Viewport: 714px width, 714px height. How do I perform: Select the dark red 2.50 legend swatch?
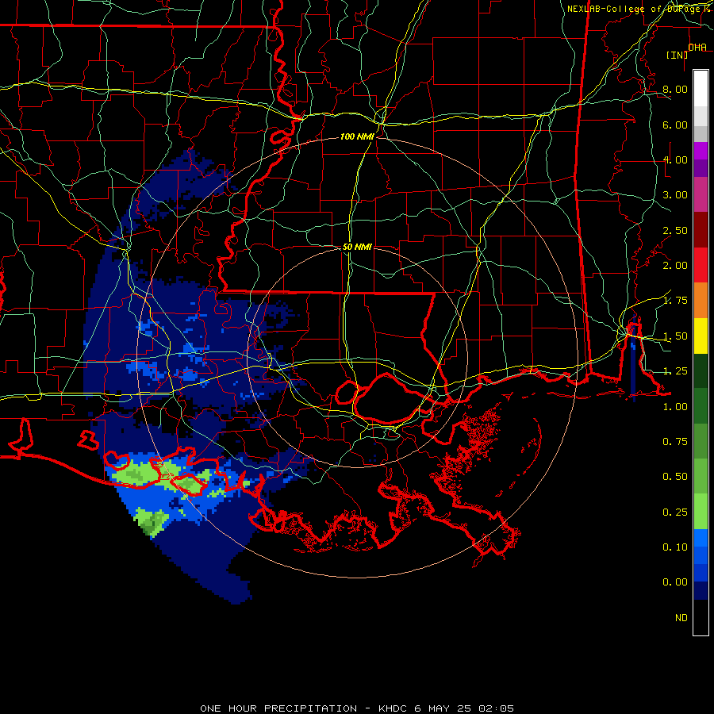(x=701, y=230)
